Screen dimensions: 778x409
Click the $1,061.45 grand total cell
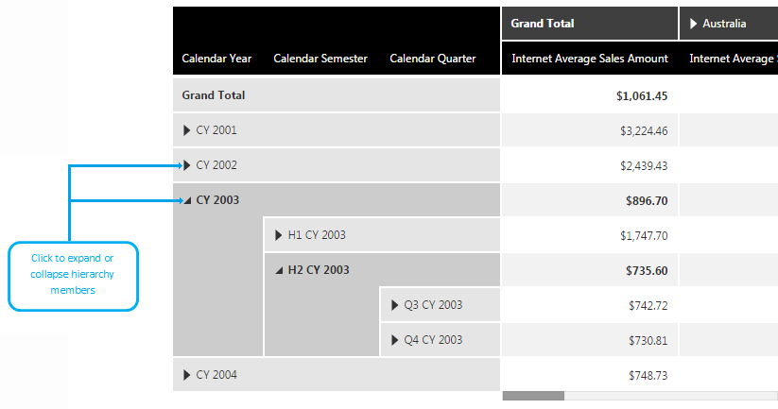coord(641,95)
